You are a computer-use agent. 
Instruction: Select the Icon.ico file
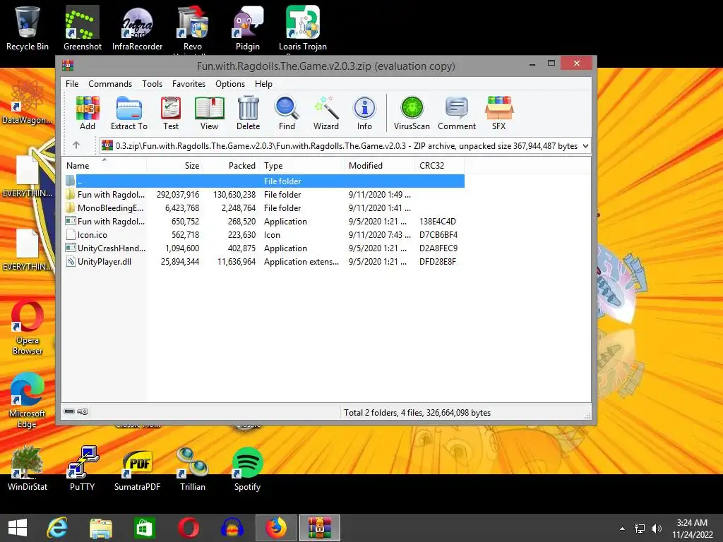pos(264,234)
